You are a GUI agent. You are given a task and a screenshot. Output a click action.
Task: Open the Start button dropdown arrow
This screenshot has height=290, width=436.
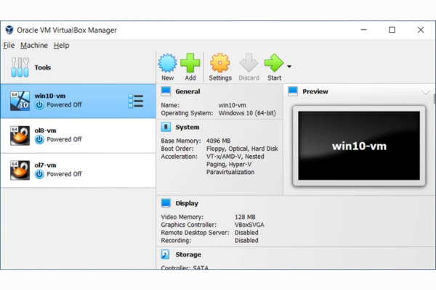[289, 66]
